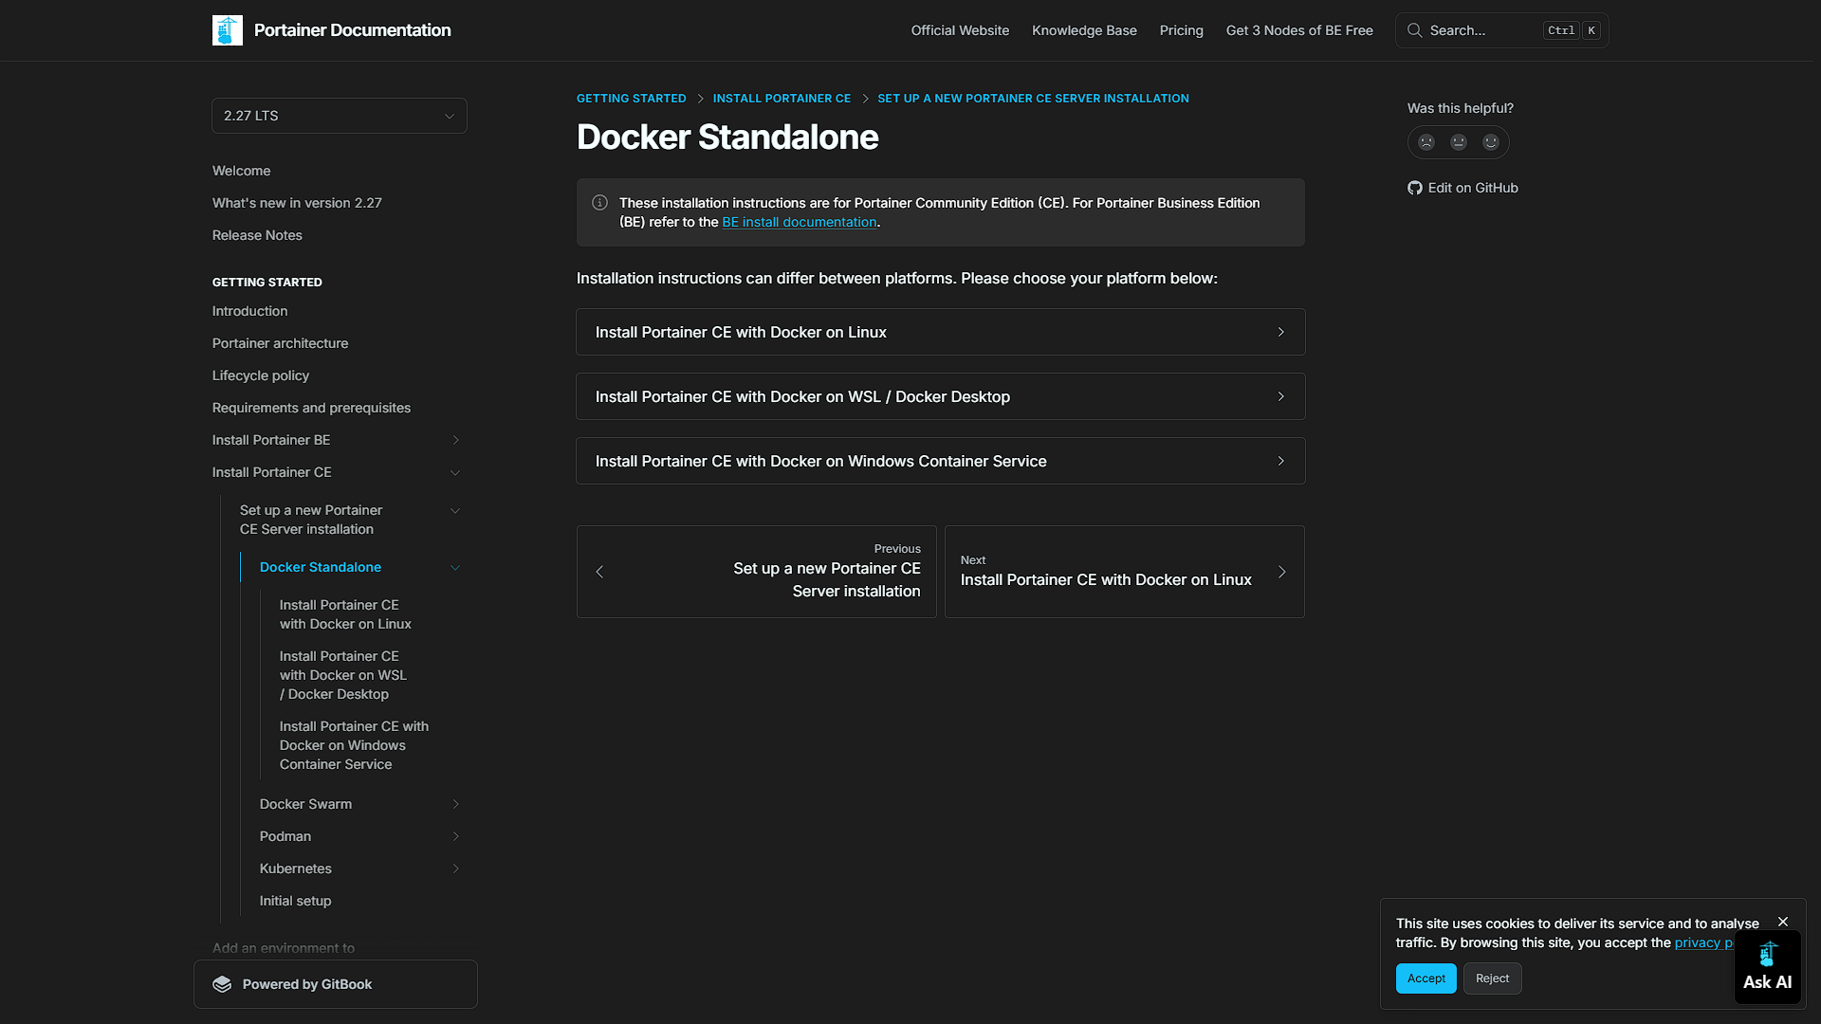Open Edit on GitHub link

pyautogui.click(x=1462, y=188)
